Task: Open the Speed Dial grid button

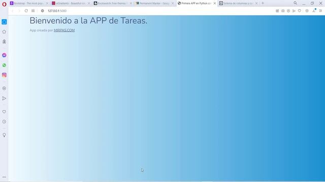Action: tap(33, 11)
